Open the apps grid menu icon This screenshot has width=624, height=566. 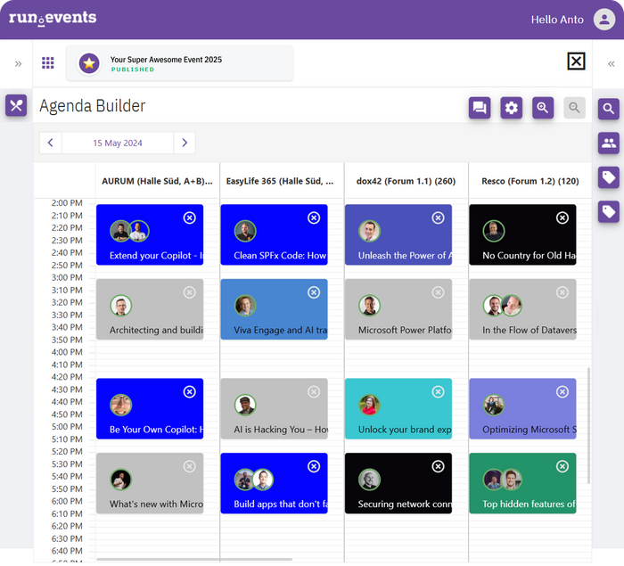point(48,63)
